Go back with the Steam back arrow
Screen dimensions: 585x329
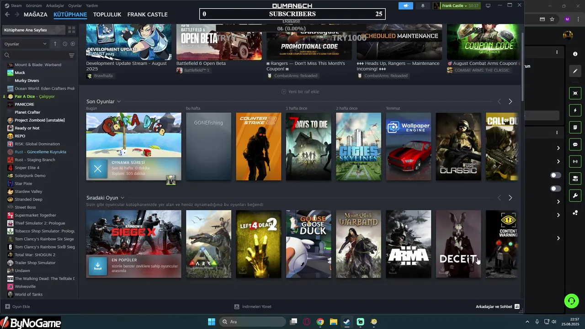[x=7, y=14]
